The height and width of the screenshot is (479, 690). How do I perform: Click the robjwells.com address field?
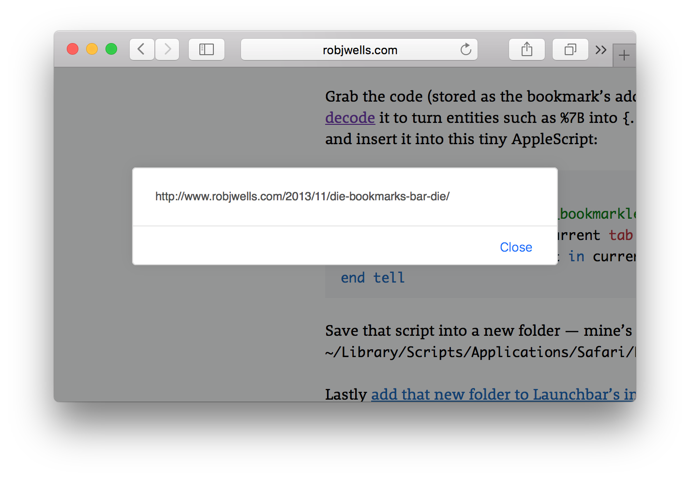[359, 49]
